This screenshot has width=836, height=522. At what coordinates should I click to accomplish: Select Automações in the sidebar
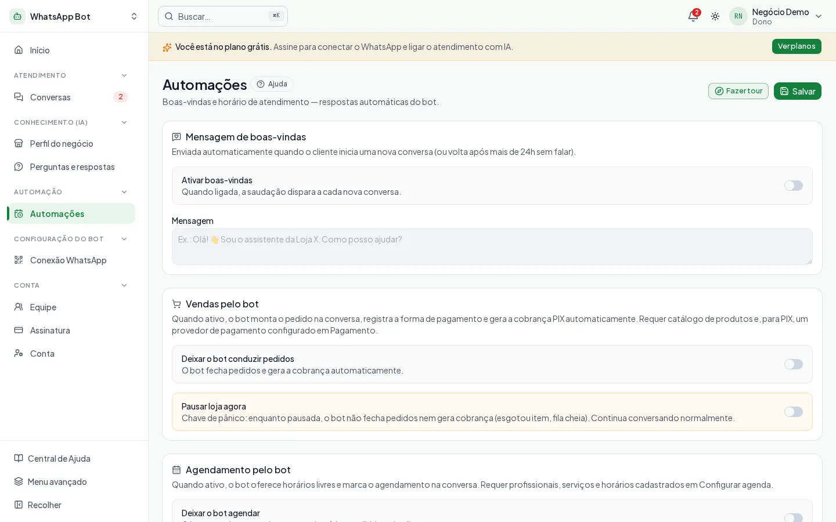(71, 213)
